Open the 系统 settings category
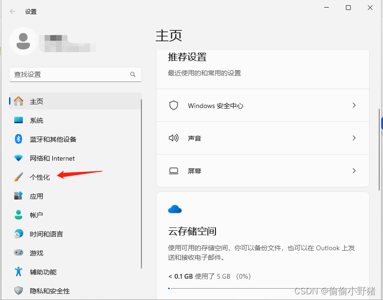383x300 pixels. click(75, 120)
